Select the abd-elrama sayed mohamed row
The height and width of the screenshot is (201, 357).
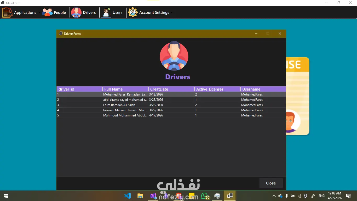pyautogui.click(x=171, y=100)
